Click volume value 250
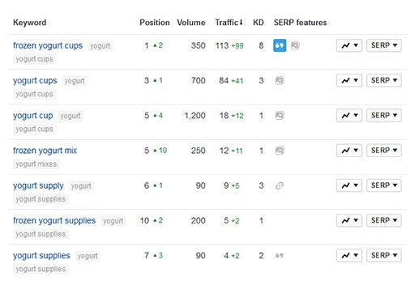414x298 pixels. coord(198,151)
